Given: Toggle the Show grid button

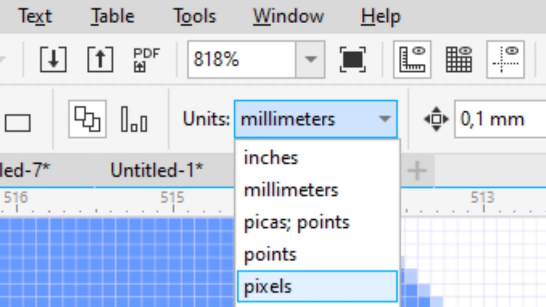Looking at the screenshot, I should coord(459,60).
